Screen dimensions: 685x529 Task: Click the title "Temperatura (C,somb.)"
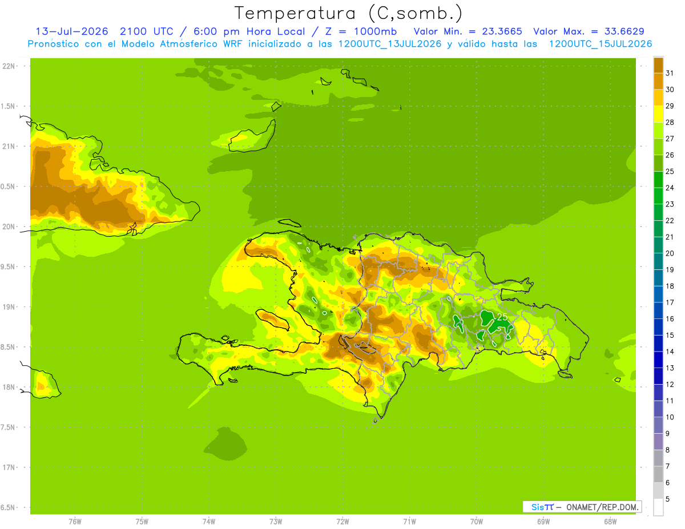click(349, 13)
